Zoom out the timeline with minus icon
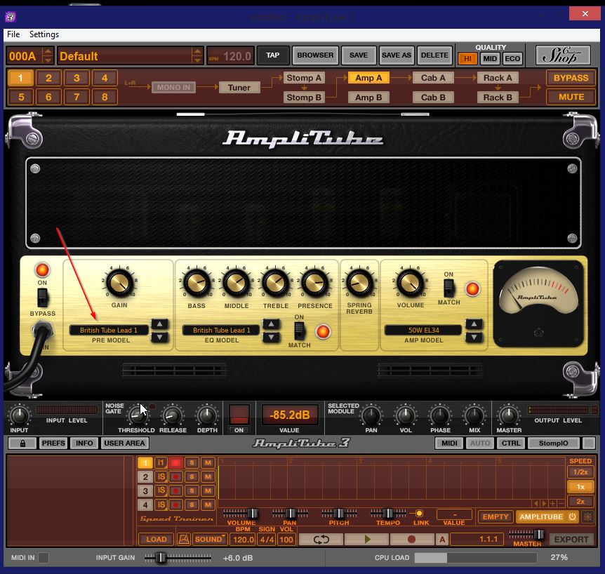The width and height of the screenshot is (605, 574). [561, 503]
